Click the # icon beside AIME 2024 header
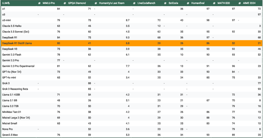The height and width of the screenshot is (138, 263). click(239, 3)
